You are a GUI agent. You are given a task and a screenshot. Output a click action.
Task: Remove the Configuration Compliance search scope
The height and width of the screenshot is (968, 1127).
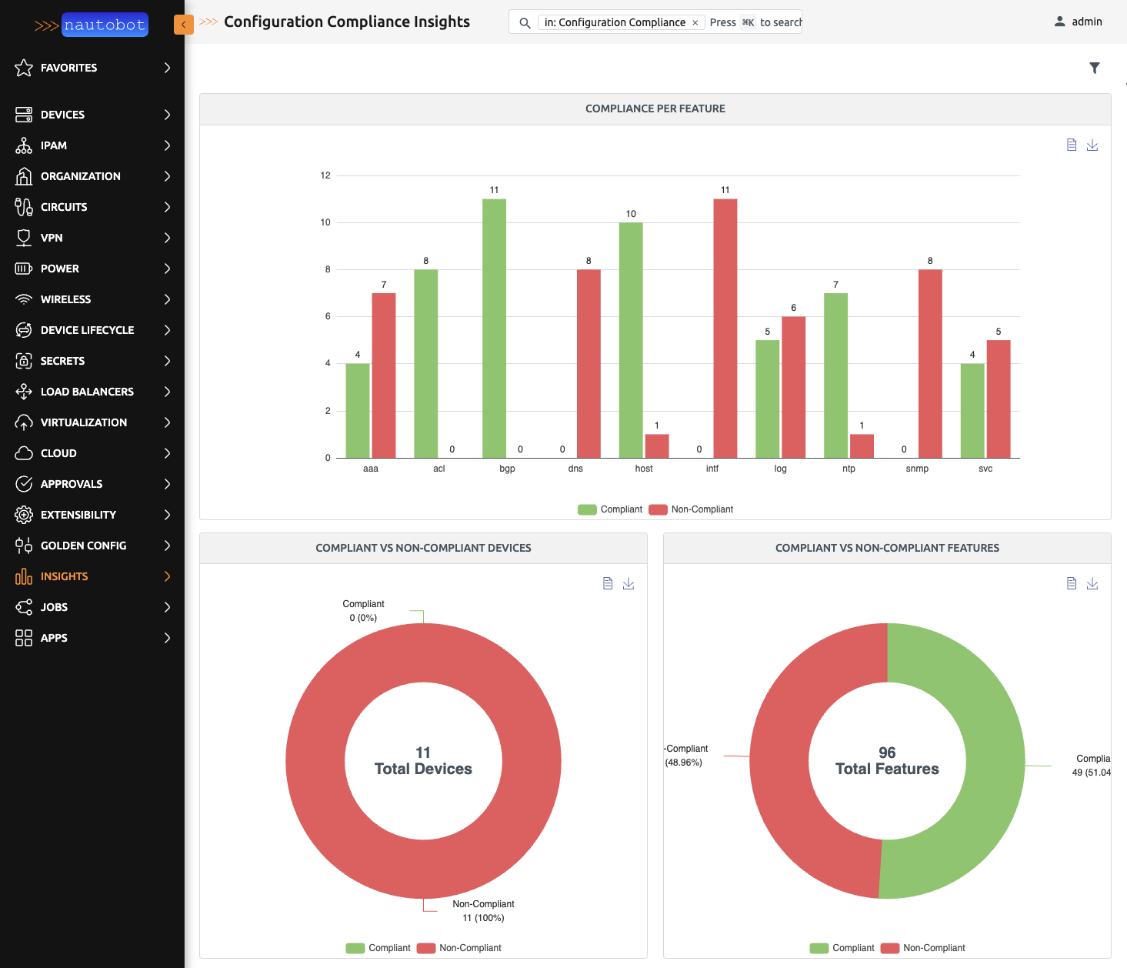point(695,23)
